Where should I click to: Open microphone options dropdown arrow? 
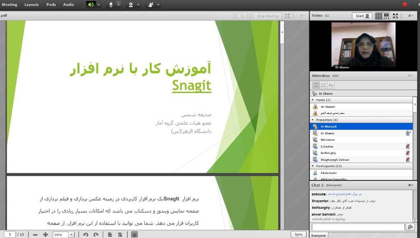click(x=118, y=5)
